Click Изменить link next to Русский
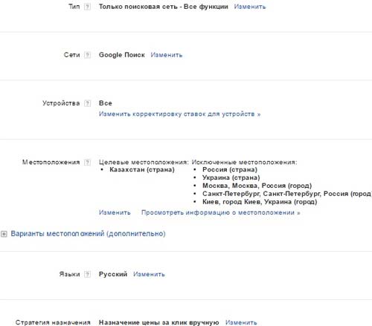The width and height of the screenshot is (372, 326). pos(149,274)
